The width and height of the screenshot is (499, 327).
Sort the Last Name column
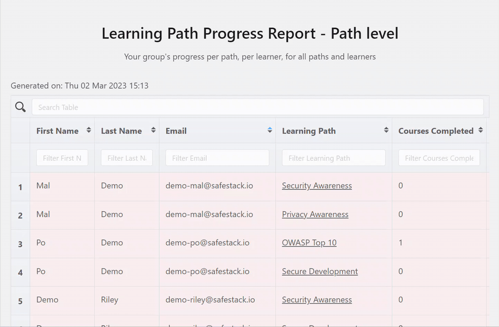coord(153,131)
